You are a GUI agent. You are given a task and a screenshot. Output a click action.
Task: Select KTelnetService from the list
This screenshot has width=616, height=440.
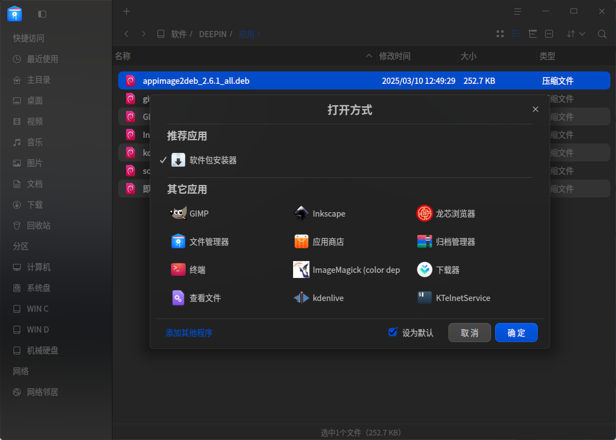coord(454,298)
